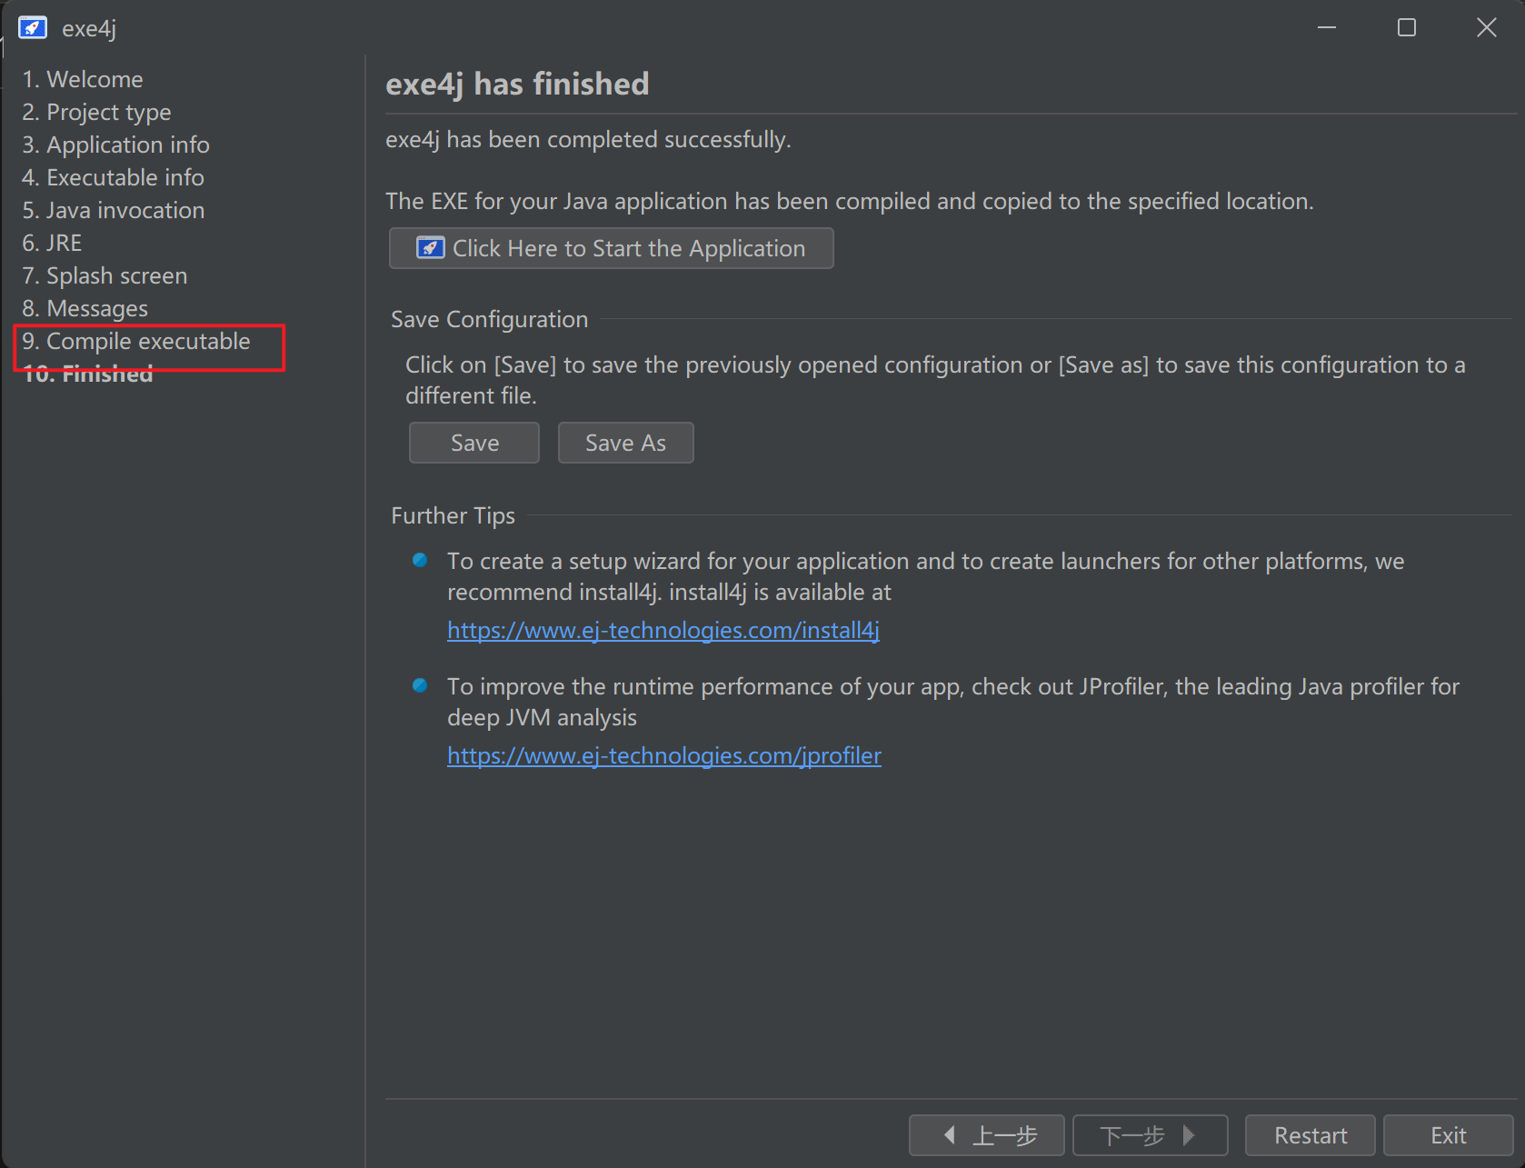Jump to Application info step
Viewport: 1525px width, 1168px height.
115,145
